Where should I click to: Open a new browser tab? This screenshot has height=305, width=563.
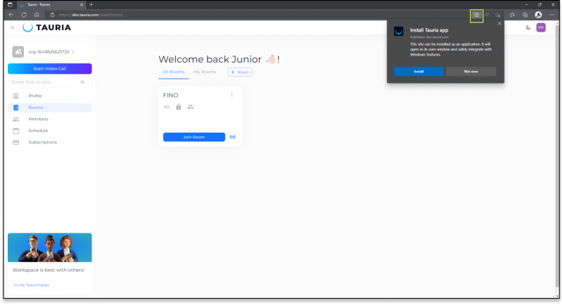coord(91,5)
